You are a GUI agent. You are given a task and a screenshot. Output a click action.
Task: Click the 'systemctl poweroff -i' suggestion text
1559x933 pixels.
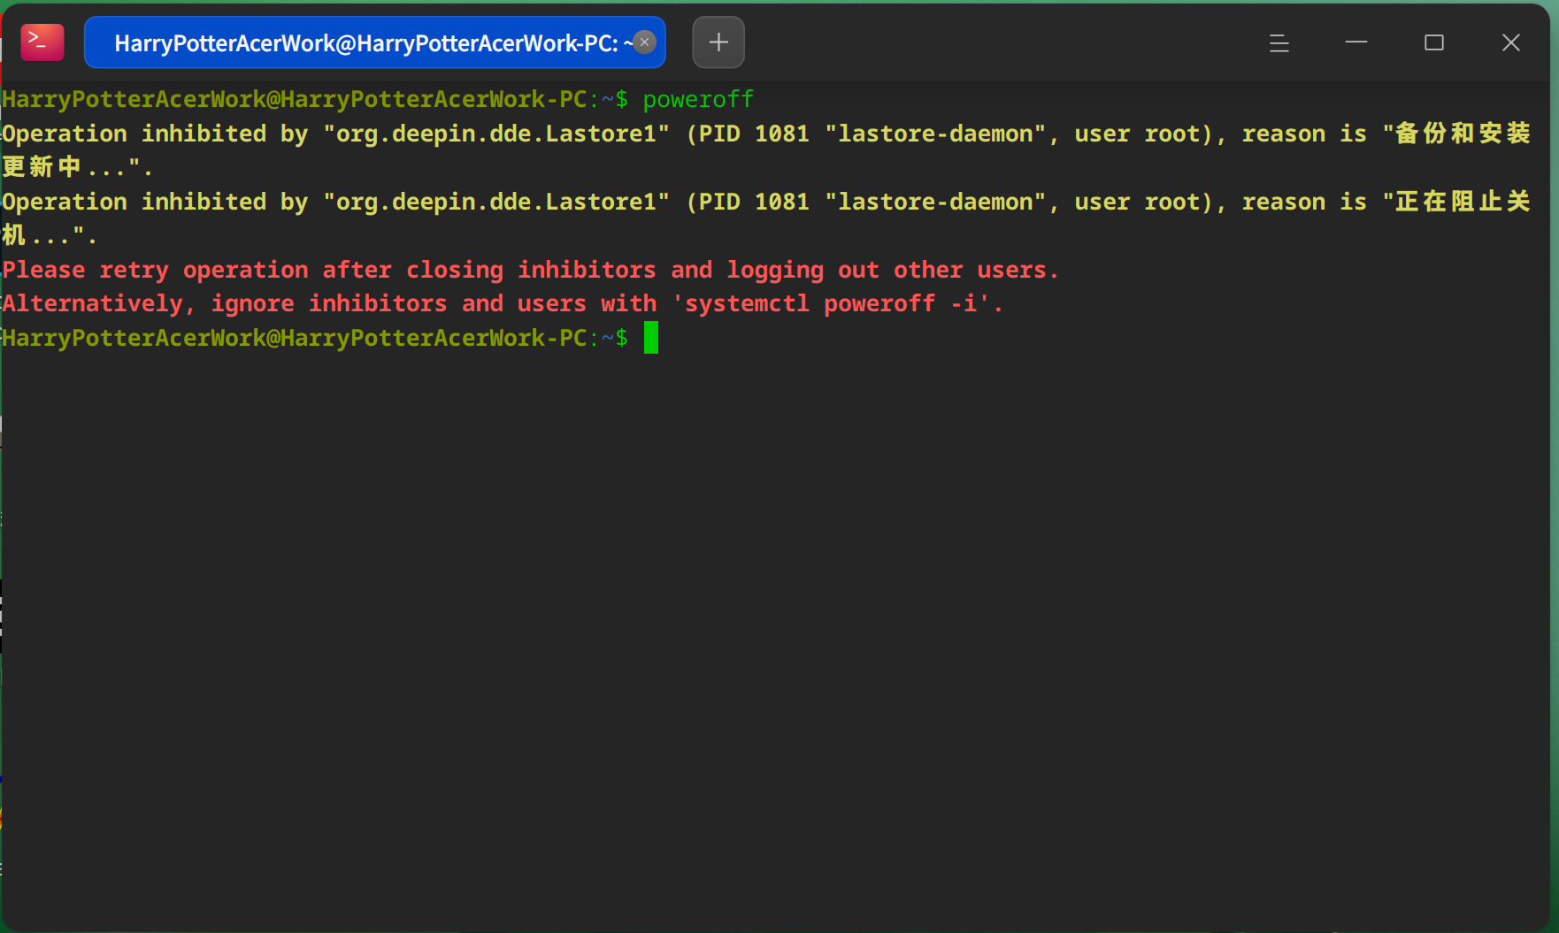click(810, 304)
